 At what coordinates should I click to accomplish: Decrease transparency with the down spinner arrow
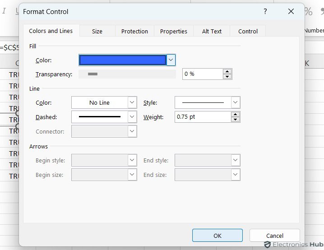pyautogui.click(x=227, y=77)
